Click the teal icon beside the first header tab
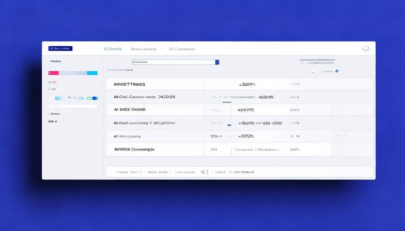 (x=106, y=49)
